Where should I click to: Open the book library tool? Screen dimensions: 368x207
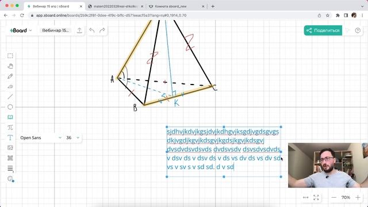(10, 117)
